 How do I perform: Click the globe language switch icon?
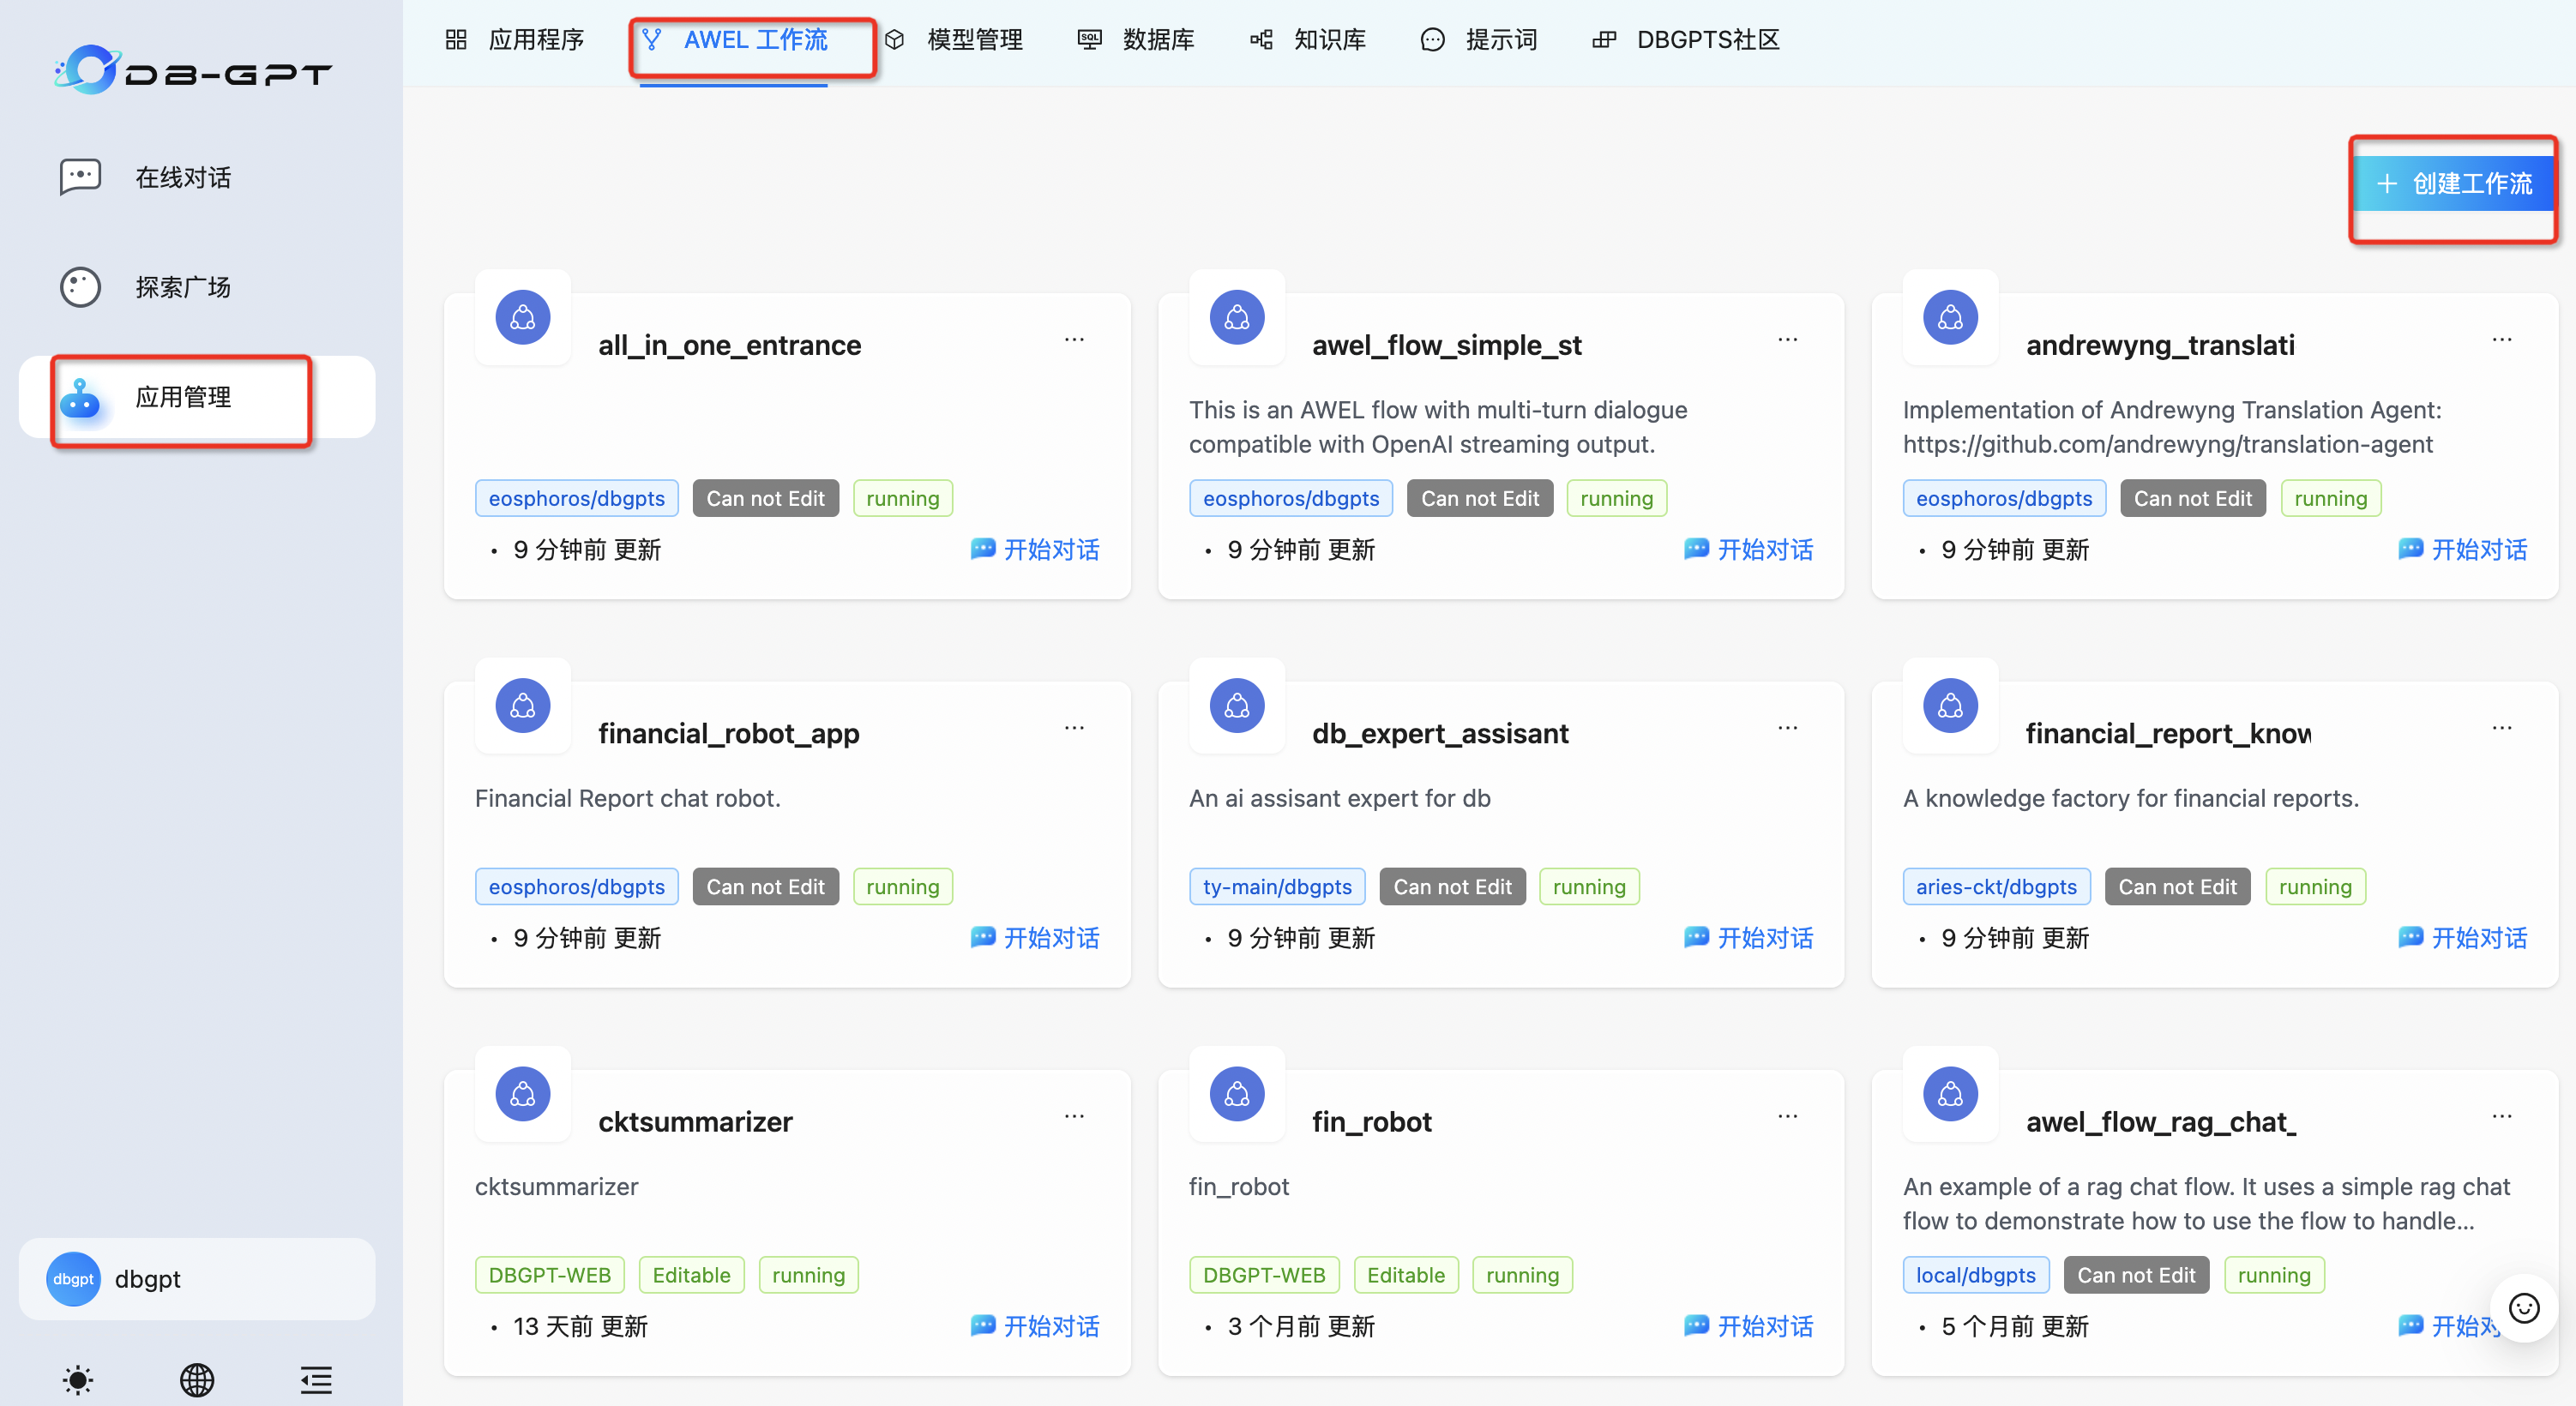point(197,1380)
